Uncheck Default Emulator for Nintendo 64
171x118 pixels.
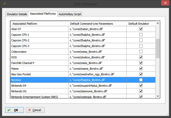[x=141, y=86]
